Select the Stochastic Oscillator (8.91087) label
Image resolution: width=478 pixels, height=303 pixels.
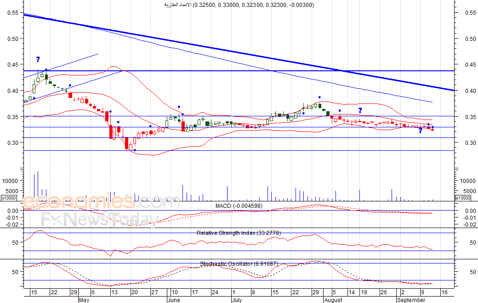[x=239, y=263]
